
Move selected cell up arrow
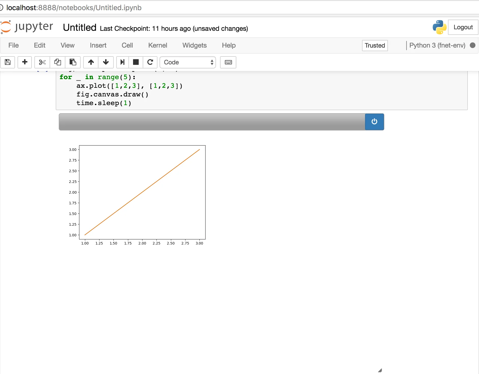91,62
